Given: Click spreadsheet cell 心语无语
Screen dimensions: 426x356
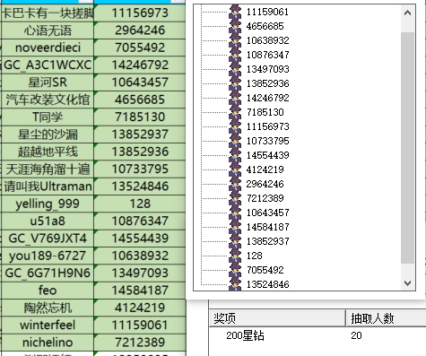Looking at the screenshot, I should point(48,30).
